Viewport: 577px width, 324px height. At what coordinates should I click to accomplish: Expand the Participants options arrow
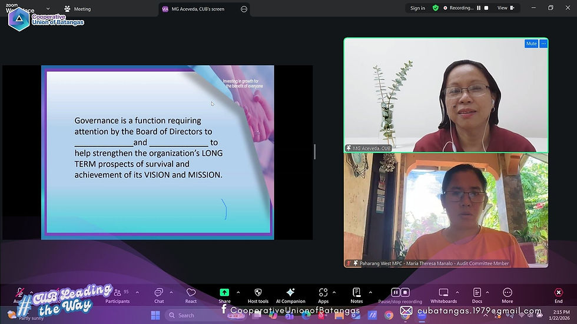point(137,293)
